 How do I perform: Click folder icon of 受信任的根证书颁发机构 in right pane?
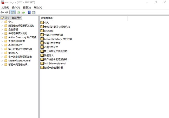pos(42,27)
